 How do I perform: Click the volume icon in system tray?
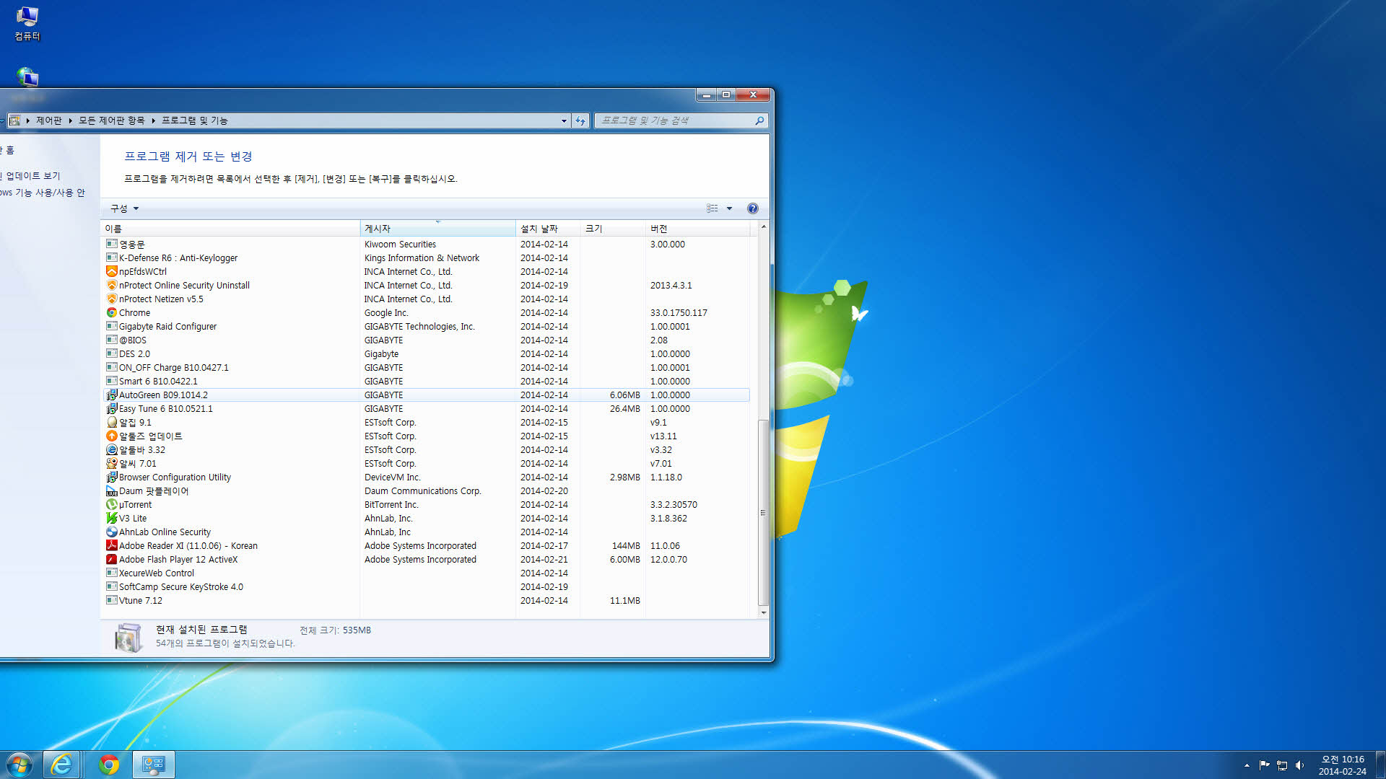coord(1299,765)
